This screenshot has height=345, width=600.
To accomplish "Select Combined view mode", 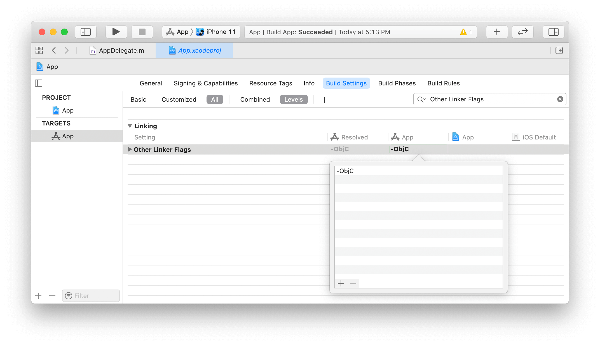I will tap(255, 99).
